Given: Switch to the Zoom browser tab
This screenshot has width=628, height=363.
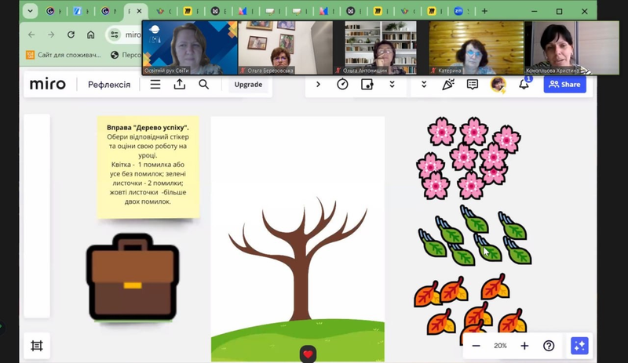Looking at the screenshot, I should pos(462,11).
